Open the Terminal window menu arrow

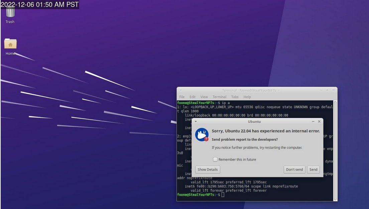pyautogui.click(x=181, y=90)
